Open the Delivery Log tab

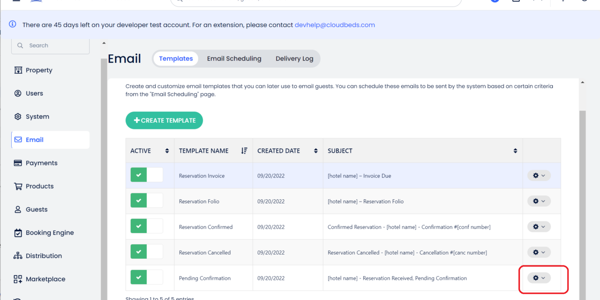[x=294, y=58]
